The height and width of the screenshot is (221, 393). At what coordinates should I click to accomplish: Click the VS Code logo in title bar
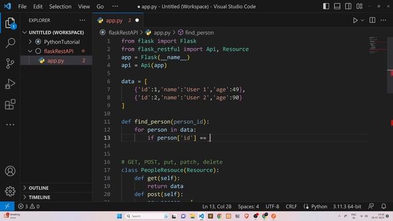[7, 6]
